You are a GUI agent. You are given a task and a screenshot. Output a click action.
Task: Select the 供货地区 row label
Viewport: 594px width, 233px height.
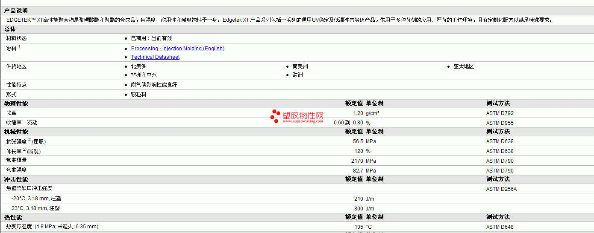(x=16, y=66)
